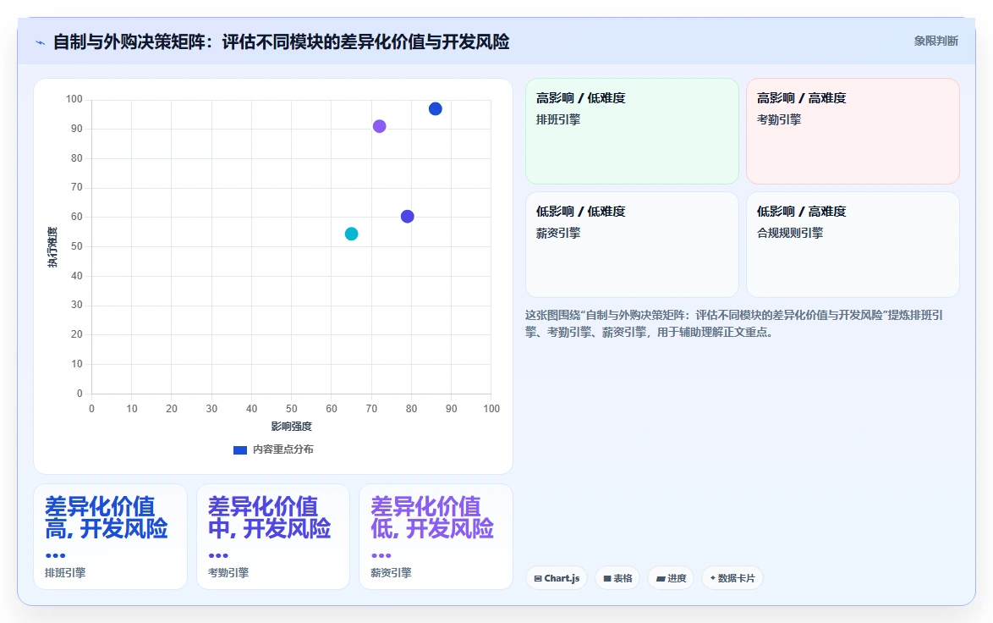Open the 低影响 / 高难度 quadrant card
The image size is (993, 623).
[853, 245]
